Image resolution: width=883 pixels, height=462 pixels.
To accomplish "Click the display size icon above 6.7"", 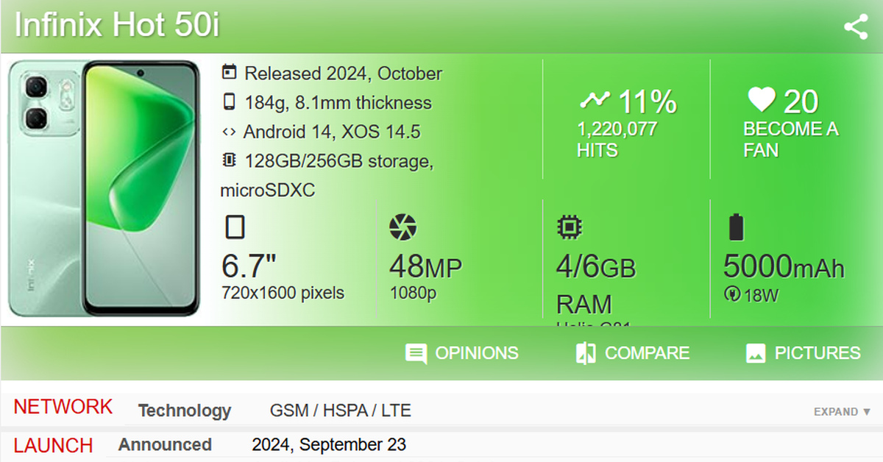I will 235,227.
